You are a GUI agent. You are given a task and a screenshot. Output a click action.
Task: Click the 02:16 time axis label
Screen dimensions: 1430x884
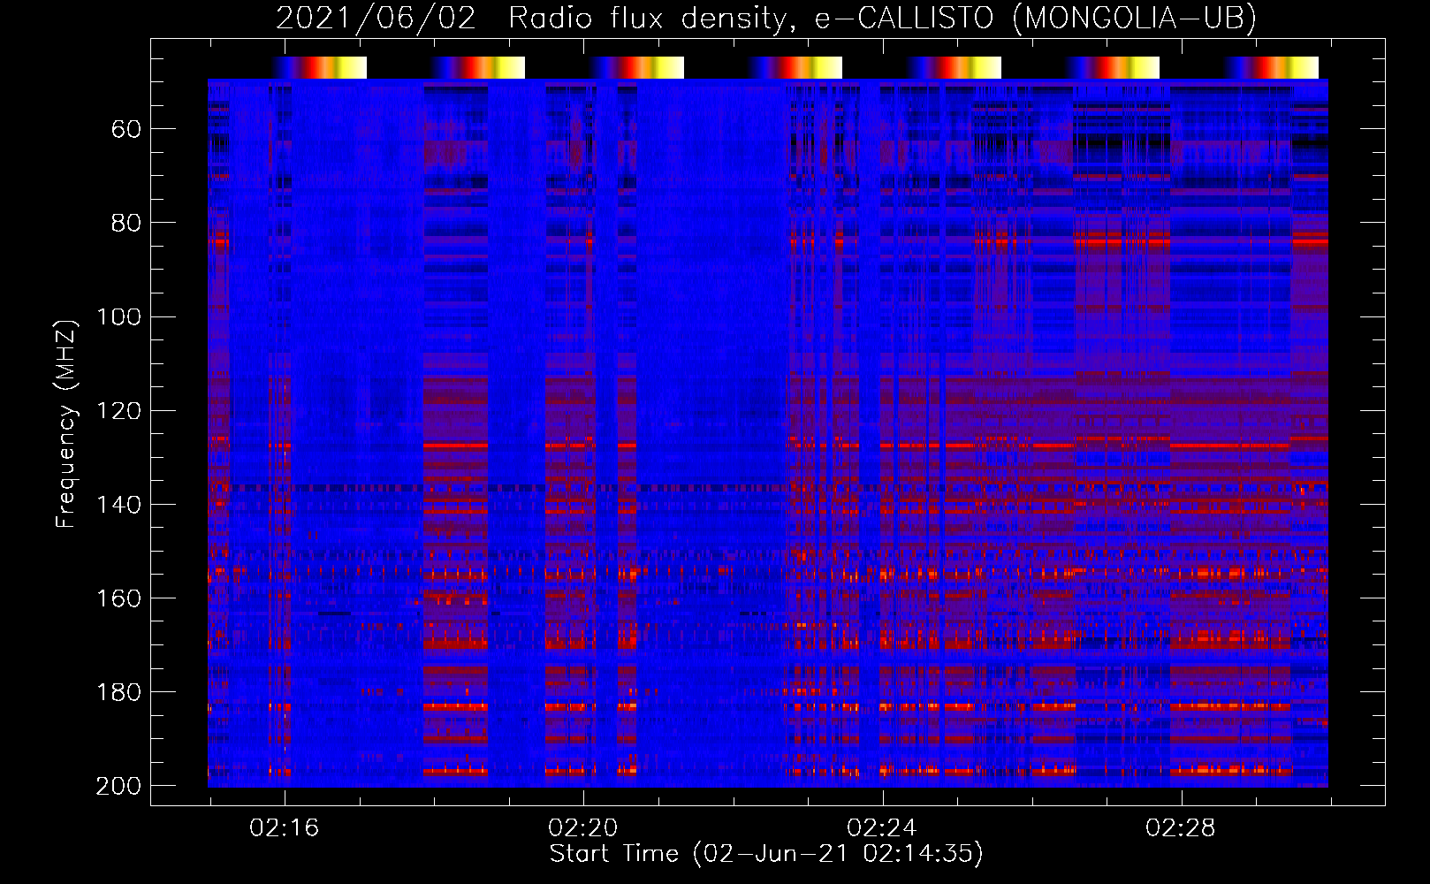pyautogui.click(x=285, y=828)
